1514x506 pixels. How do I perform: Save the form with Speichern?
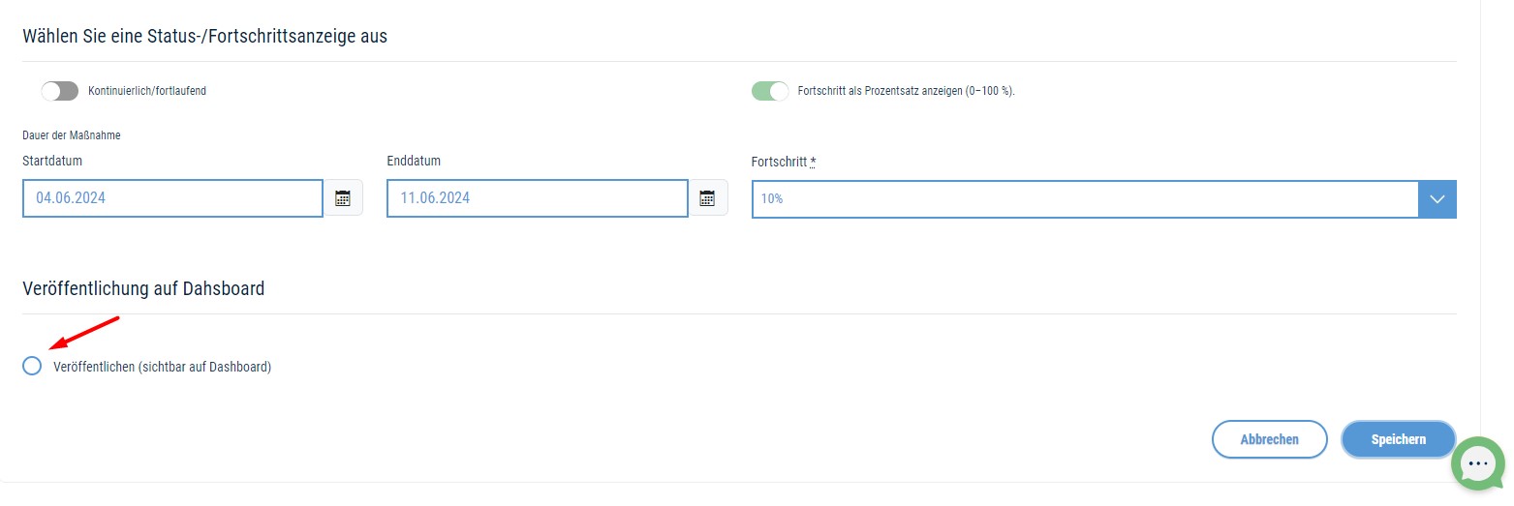pos(1399,439)
